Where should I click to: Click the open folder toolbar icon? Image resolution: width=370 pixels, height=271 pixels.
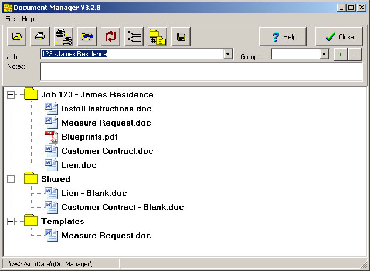17,36
